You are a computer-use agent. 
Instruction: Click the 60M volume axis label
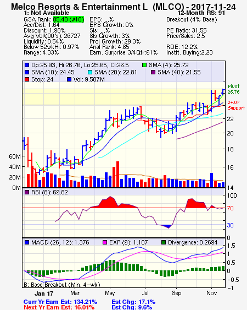pos(15,156)
